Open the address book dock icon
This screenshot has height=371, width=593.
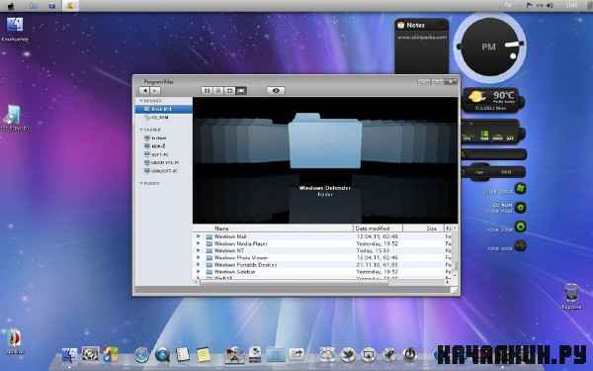(183, 355)
